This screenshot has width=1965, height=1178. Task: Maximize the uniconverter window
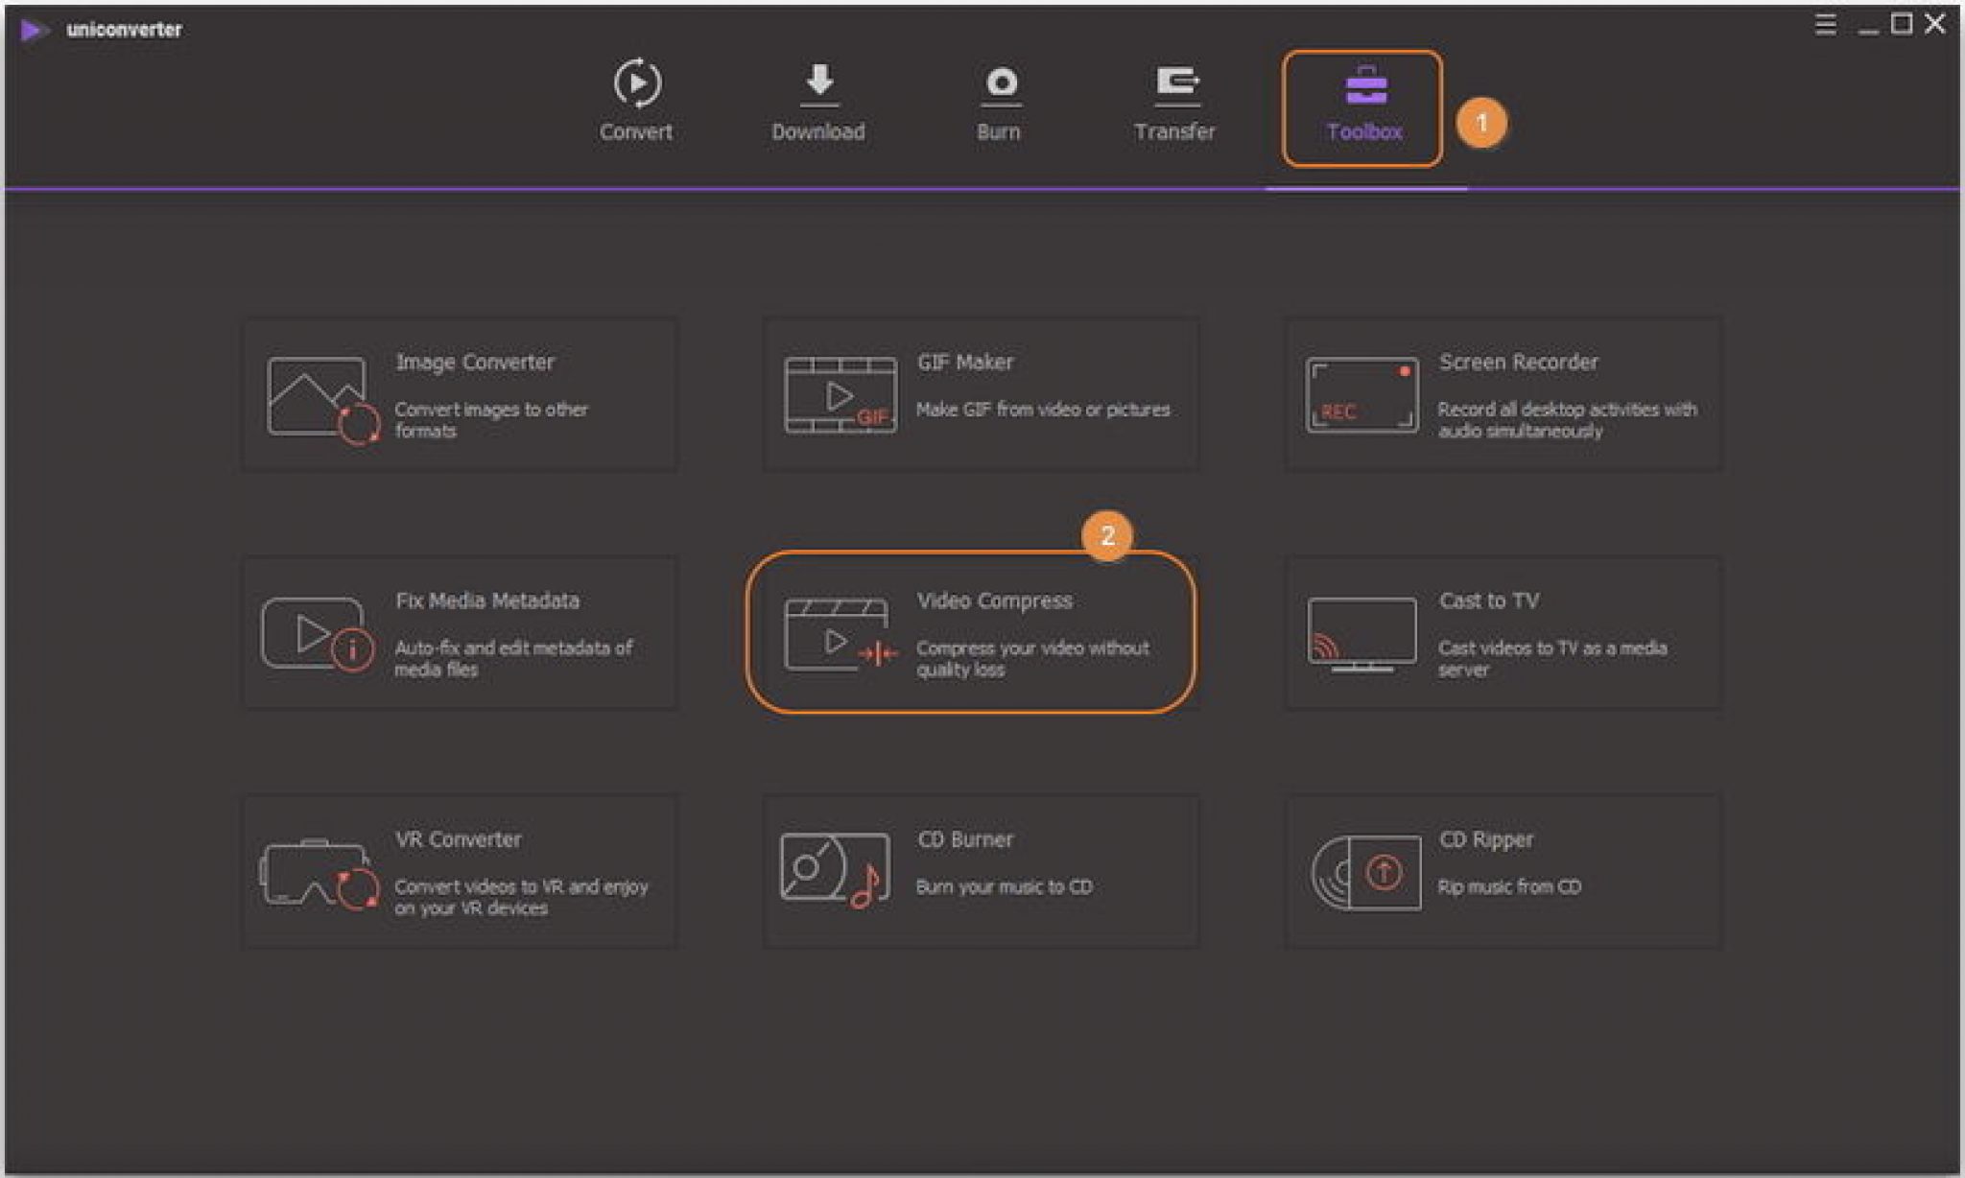point(1901,24)
